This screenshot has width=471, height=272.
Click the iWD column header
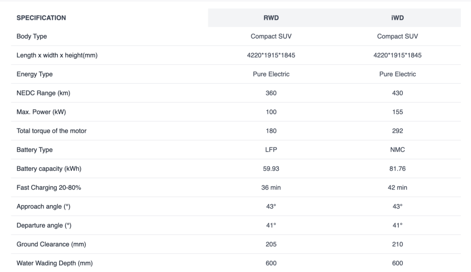(397, 18)
